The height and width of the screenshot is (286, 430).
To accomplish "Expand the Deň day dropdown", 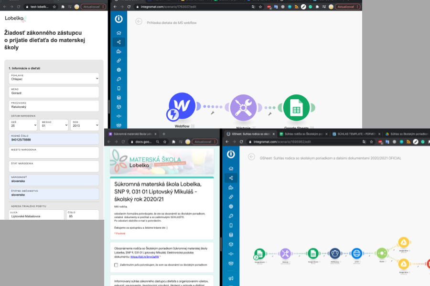I will 22,125.
